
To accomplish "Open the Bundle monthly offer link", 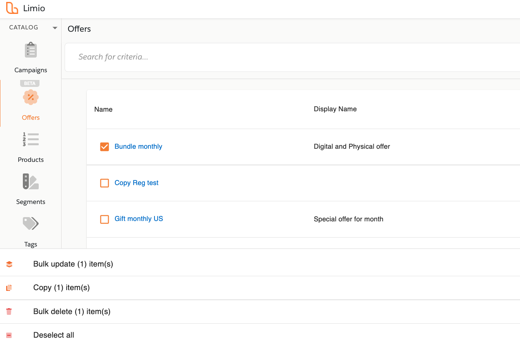I will click(138, 146).
